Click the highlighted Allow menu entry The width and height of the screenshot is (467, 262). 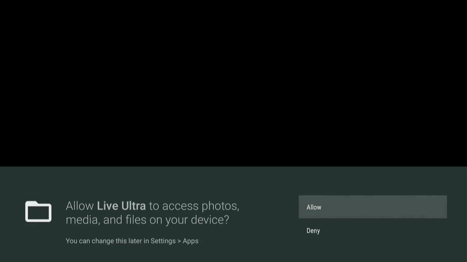(x=373, y=207)
